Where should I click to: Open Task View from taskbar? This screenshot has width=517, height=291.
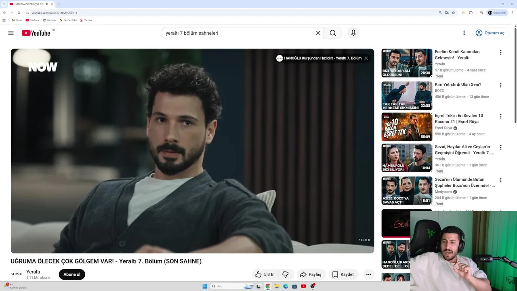258,286
